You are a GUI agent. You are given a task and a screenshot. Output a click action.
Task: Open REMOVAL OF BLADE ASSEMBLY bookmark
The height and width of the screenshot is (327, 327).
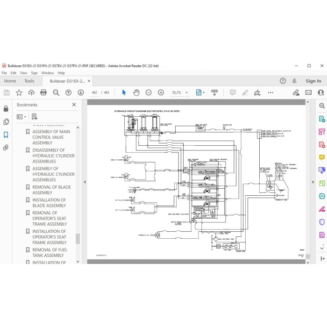pos(51,190)
